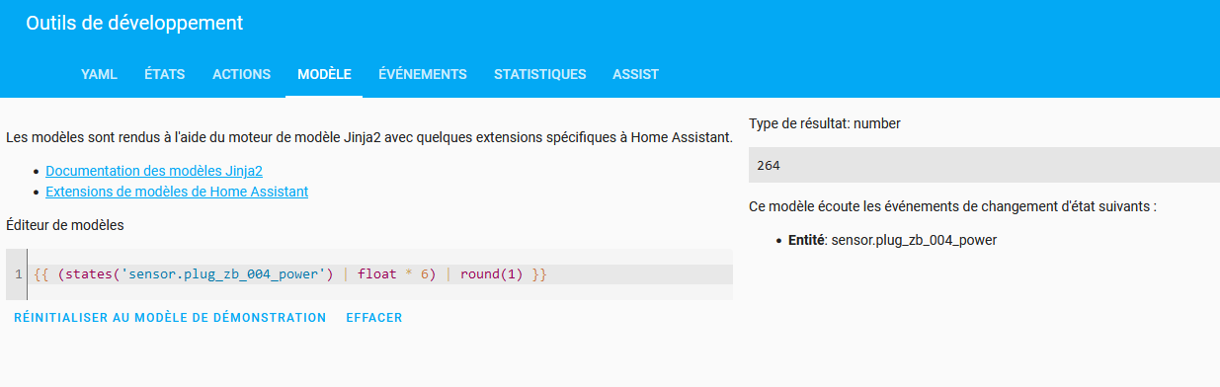Click the Éditeur de modèles label
The height and width of the screenshot is (387, 1220).
[x=64, y=225]
